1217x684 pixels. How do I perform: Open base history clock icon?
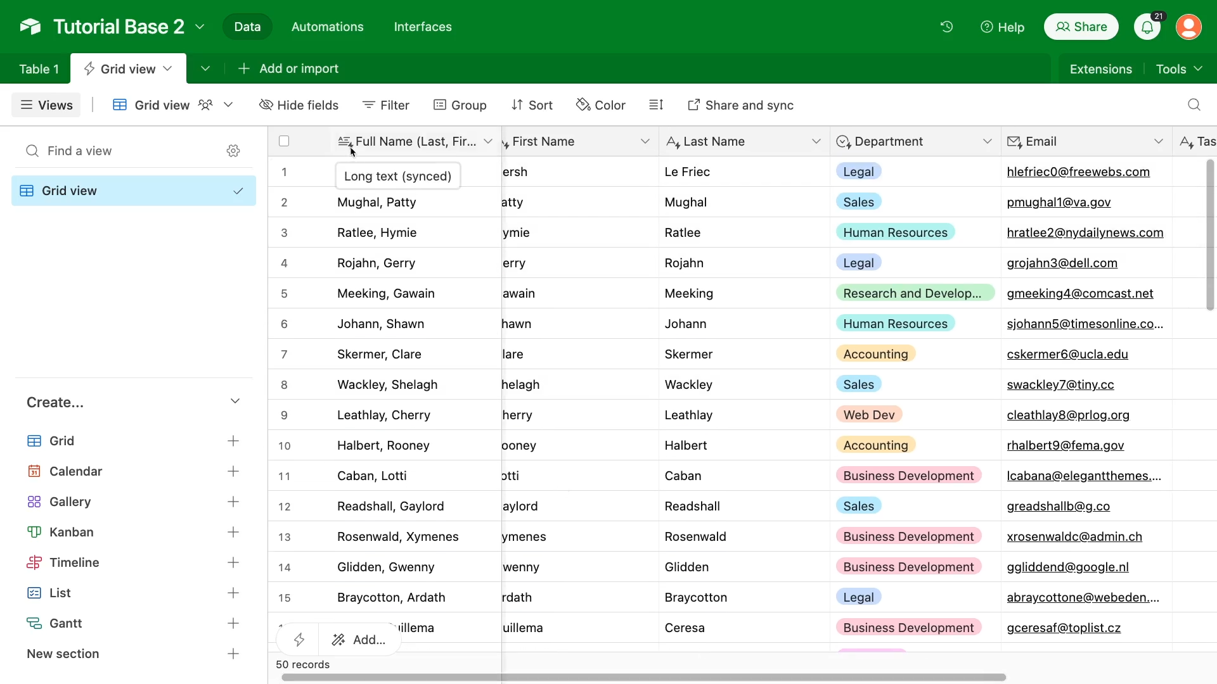coord(946,27)
